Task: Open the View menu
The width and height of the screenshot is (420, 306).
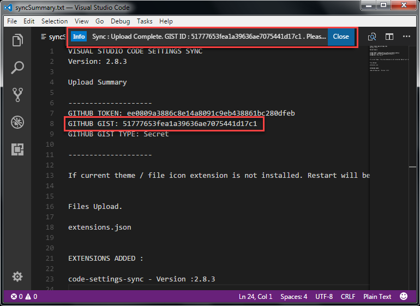Action: pyautogui.click(x=81, y=21)
